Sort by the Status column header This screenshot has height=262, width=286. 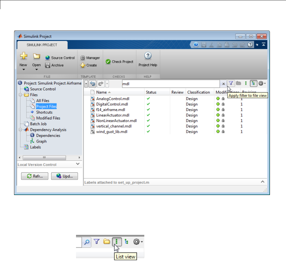click(157, 92)
